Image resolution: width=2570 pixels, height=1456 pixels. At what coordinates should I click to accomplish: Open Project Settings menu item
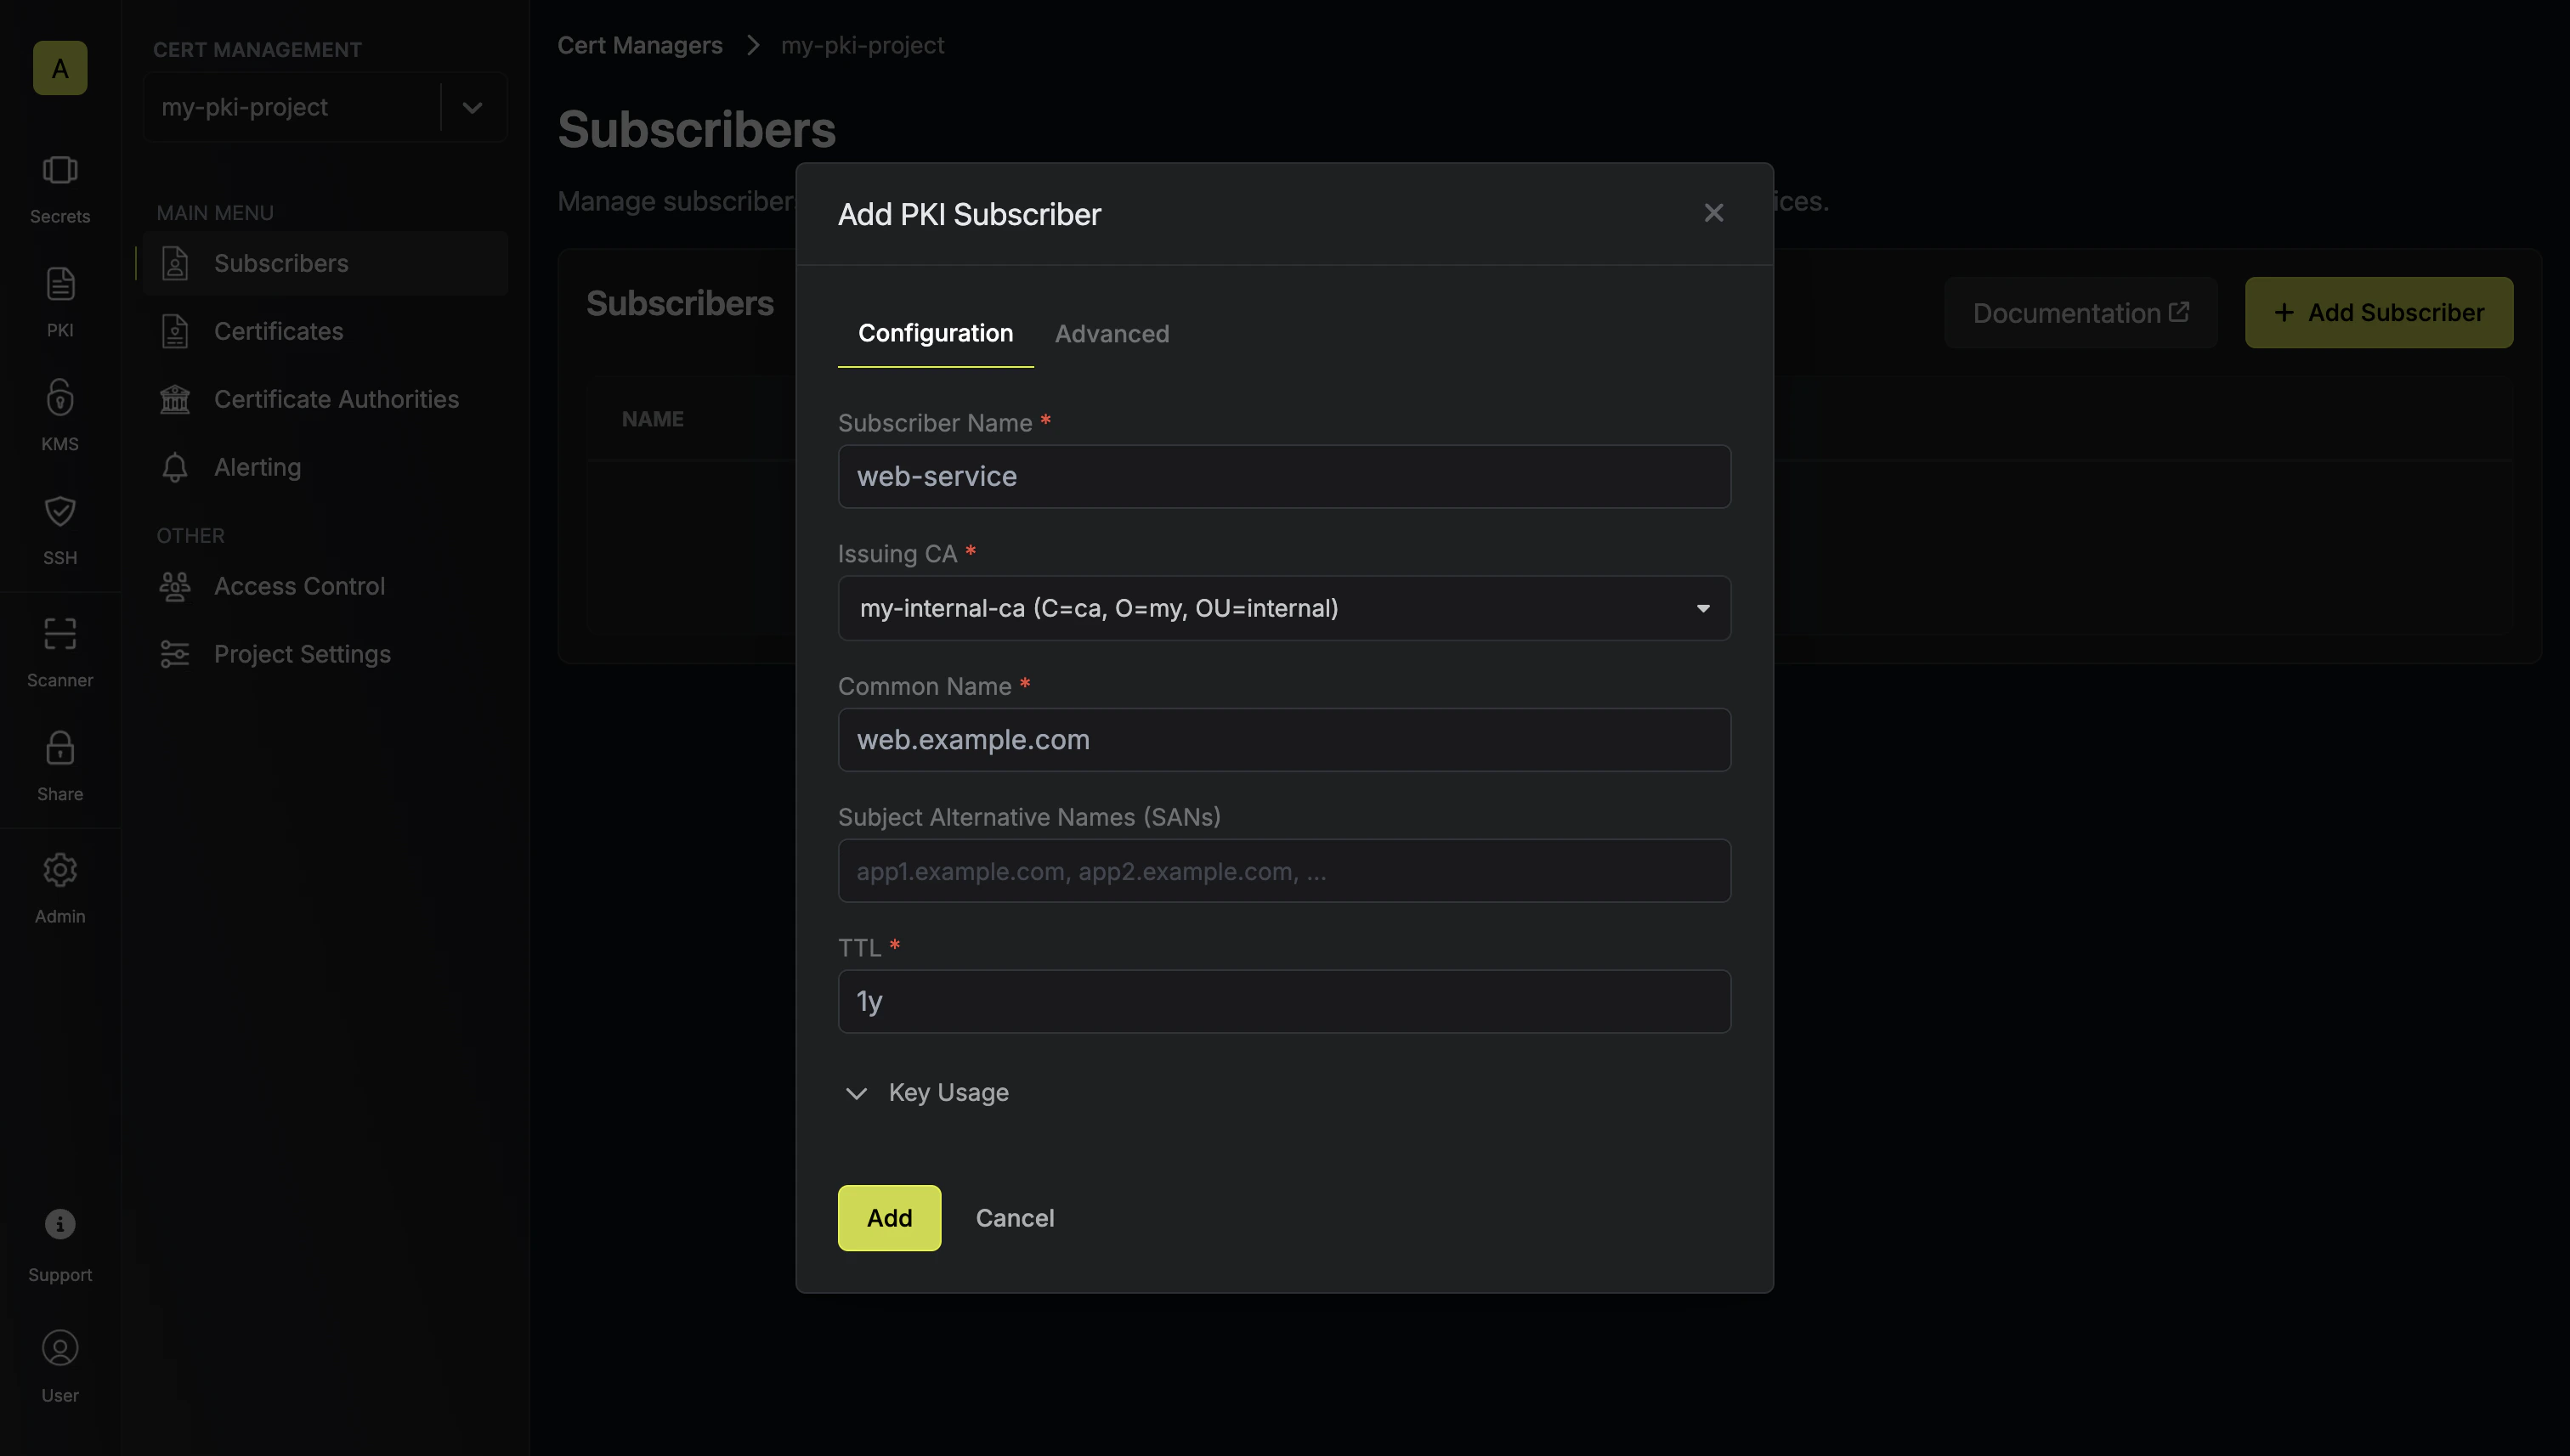click(325, 654)
